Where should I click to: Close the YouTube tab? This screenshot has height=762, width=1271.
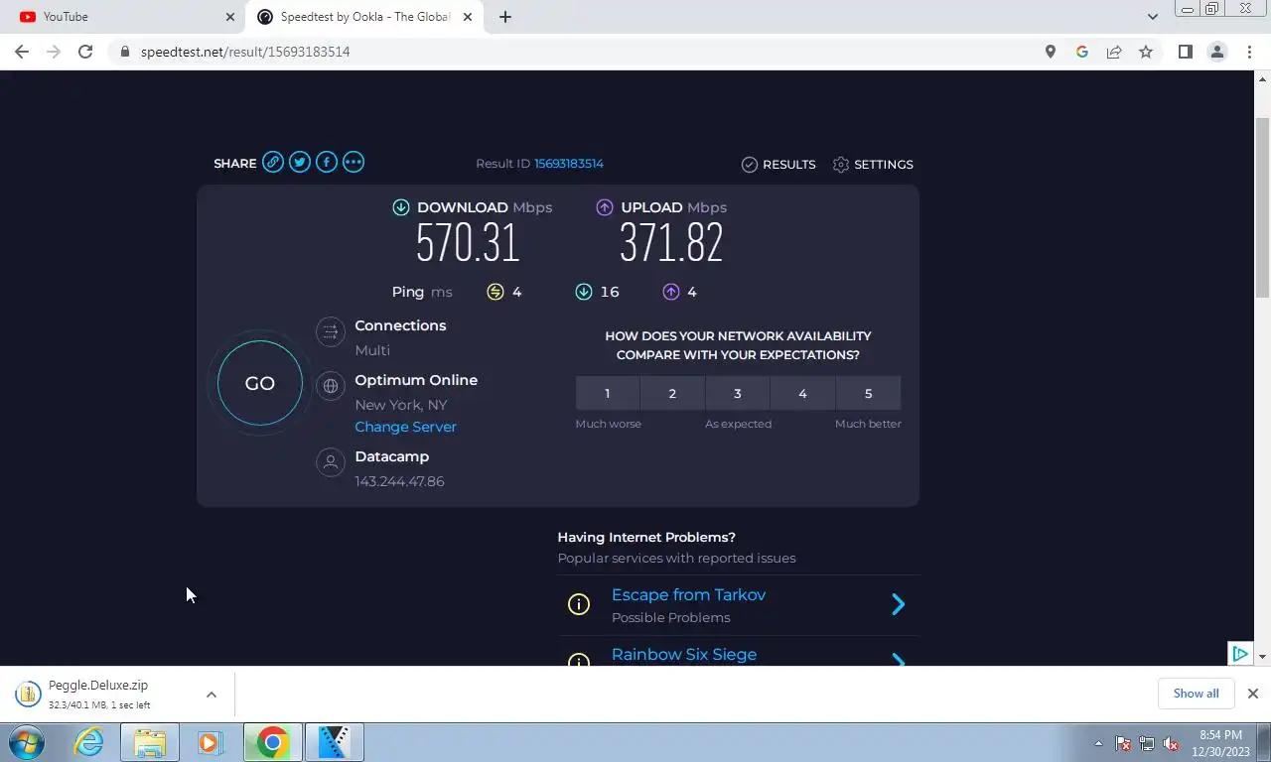click(x=230, y=17)
